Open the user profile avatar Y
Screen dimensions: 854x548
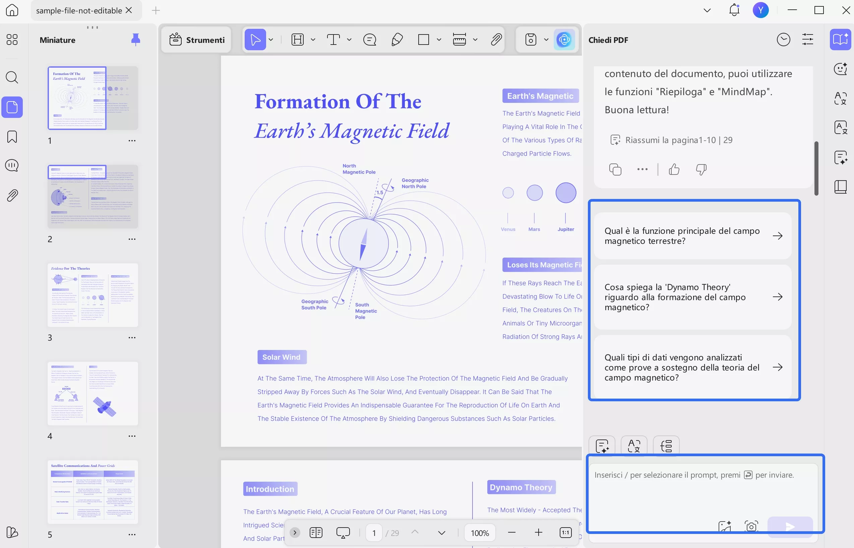760,10
